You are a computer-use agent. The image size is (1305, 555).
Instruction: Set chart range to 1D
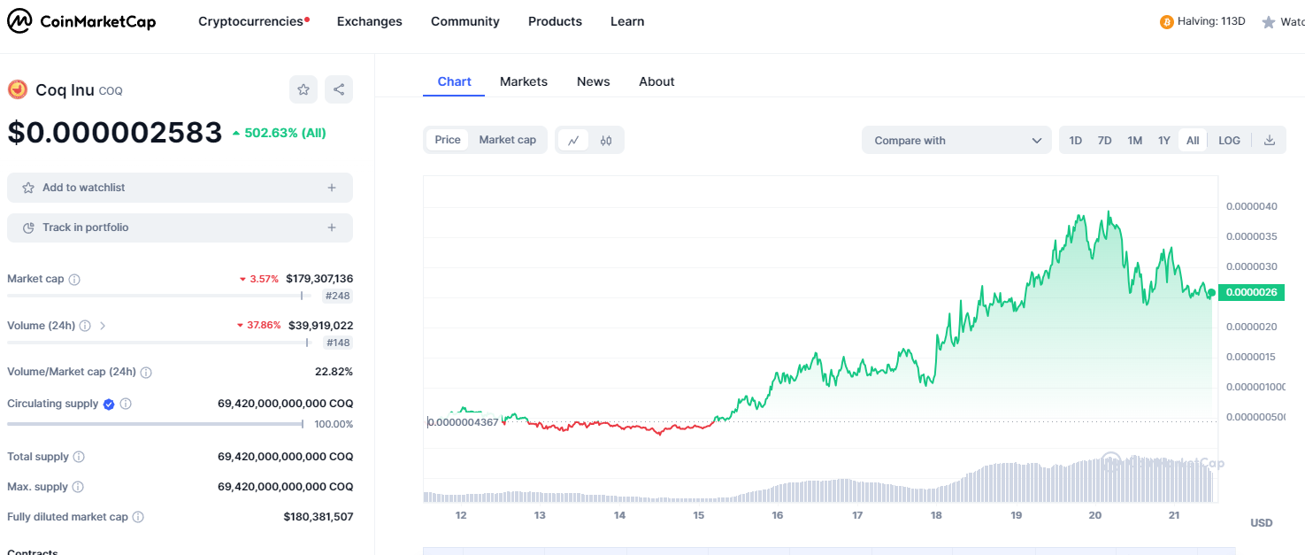coord(1076,140)
